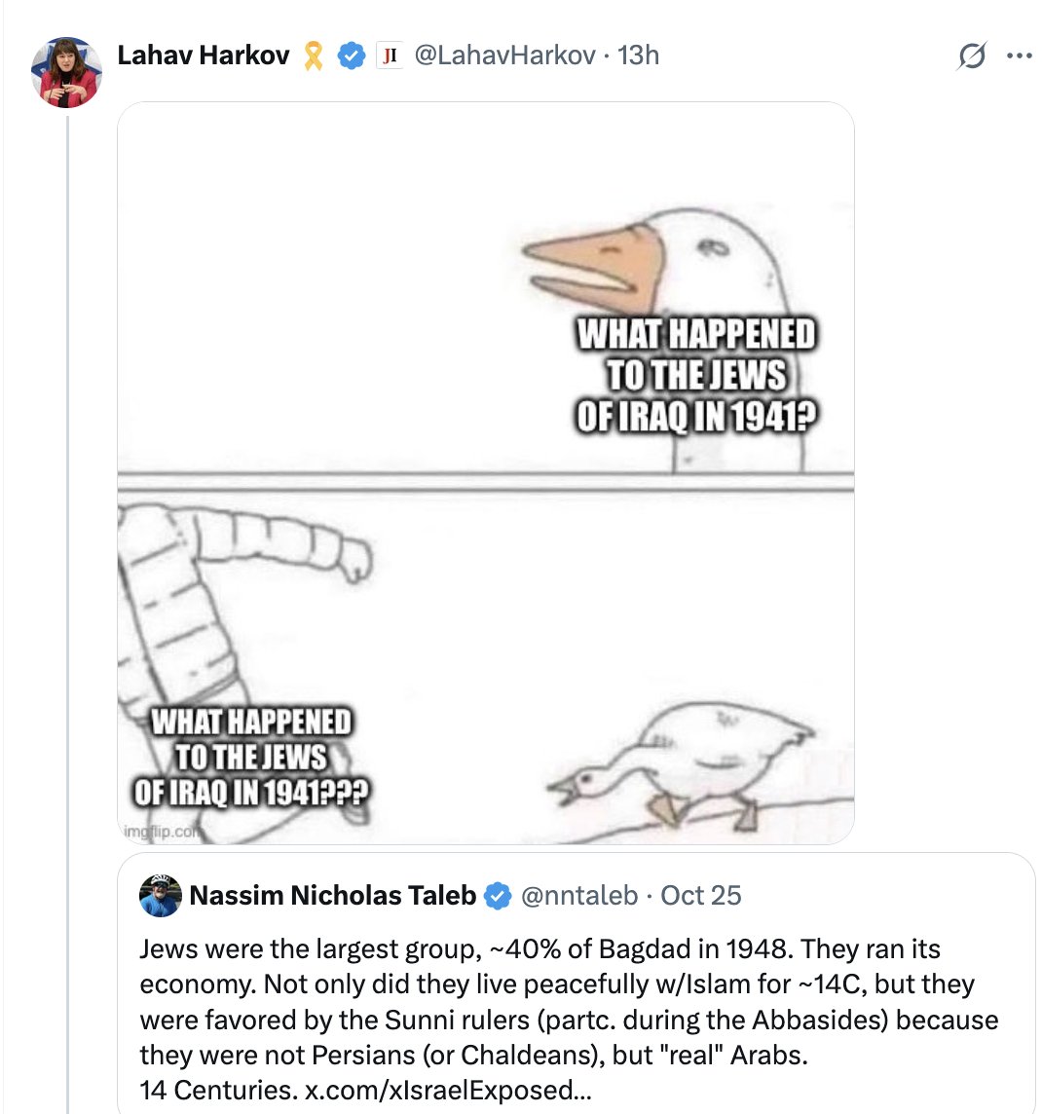Open the three-dot More options menu

pyautogui.click(x=1019, y=56)
